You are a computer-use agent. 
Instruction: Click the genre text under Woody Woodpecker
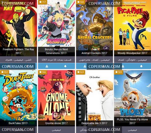[132, 60]
